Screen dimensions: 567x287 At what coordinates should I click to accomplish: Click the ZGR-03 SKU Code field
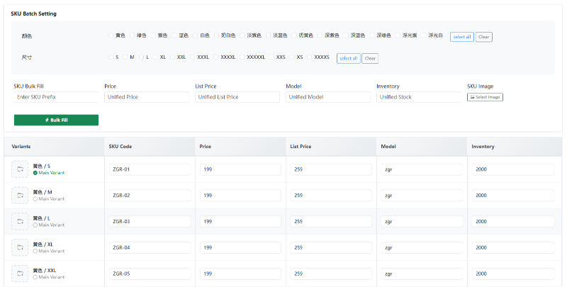148,221
